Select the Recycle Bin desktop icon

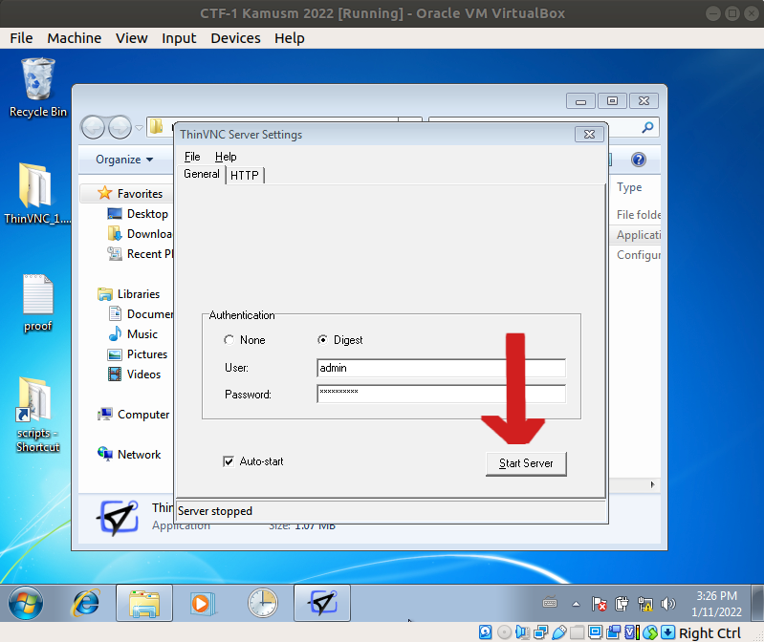[38, 88]
